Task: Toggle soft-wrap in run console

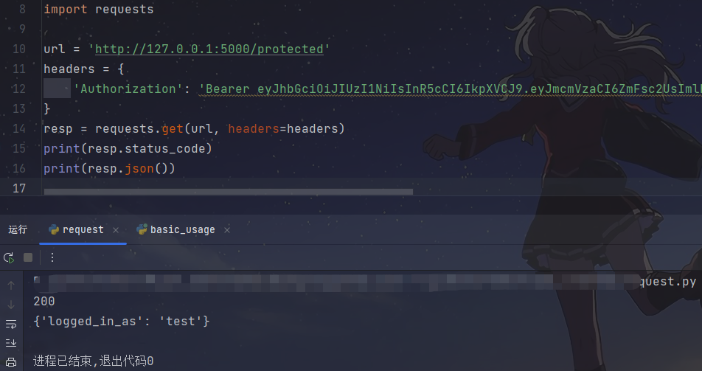Action: [11, 324]
